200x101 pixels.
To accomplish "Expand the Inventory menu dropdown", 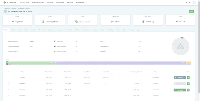I will pos(61,3).
